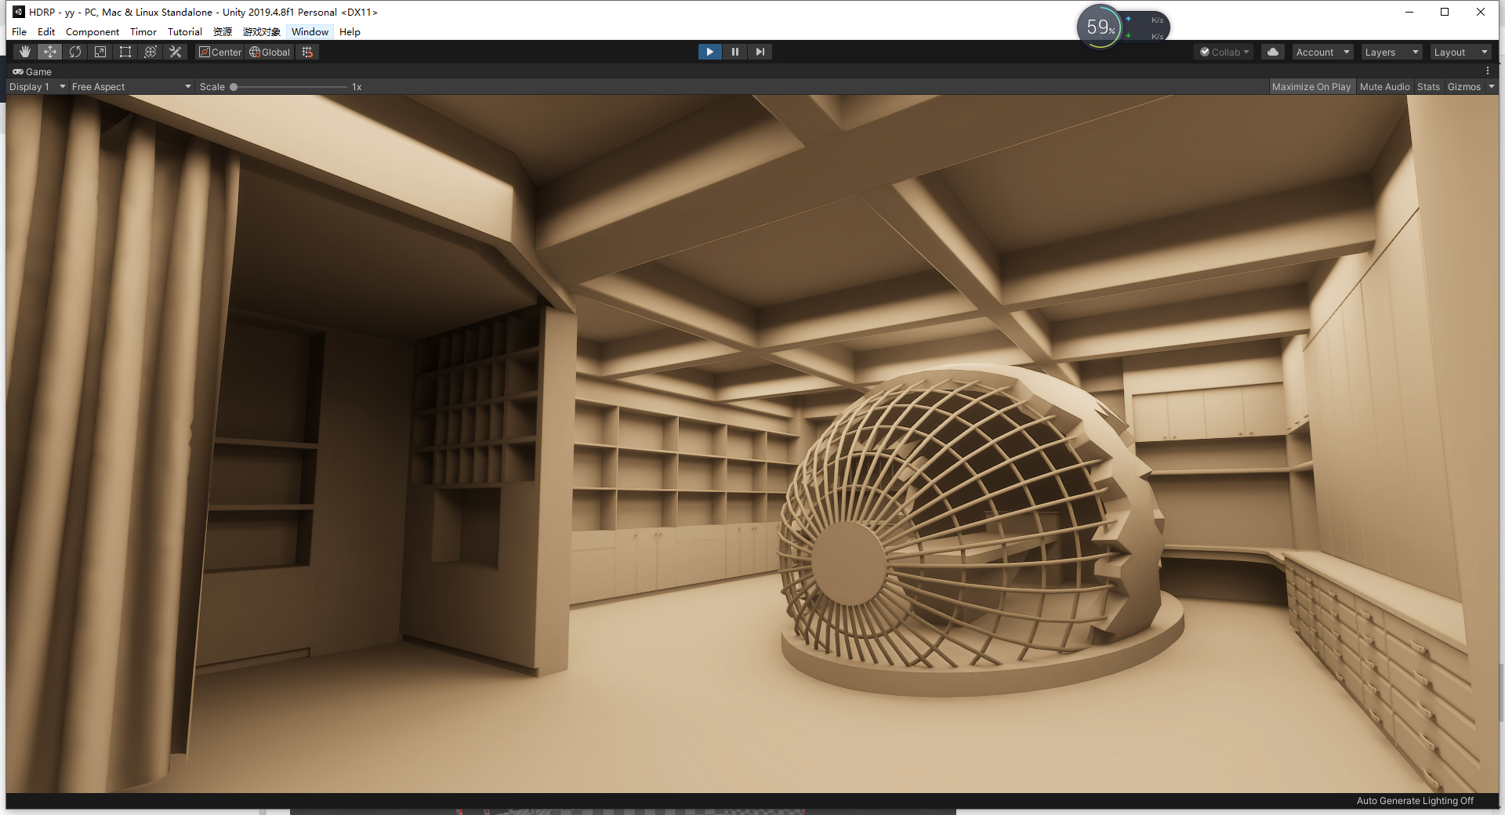
Task: Open the Free Aspect dropdown
Action: (x=131, y=86)
